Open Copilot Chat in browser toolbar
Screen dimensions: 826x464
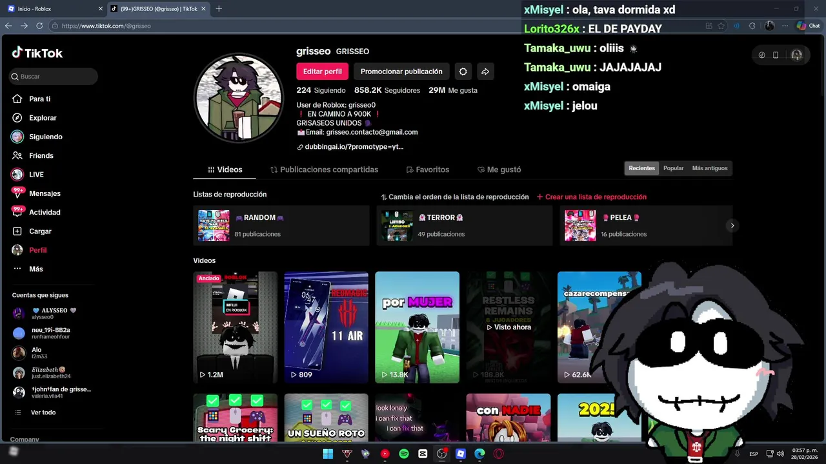click(808, 26)
